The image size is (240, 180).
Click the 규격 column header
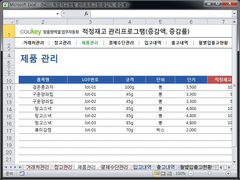129,79
